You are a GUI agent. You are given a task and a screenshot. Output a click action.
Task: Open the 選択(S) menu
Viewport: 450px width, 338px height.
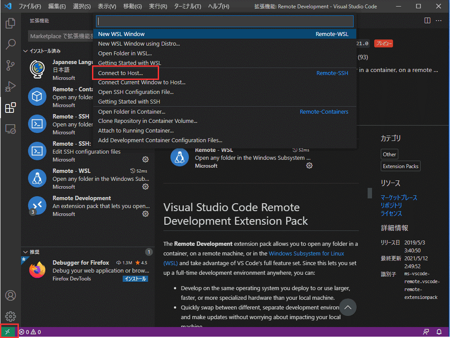coord(82,6)
